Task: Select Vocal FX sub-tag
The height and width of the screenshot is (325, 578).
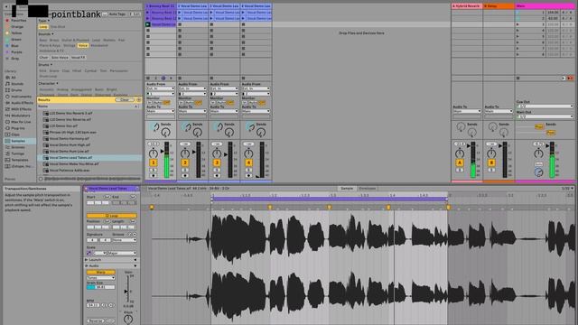Action: (79, 58)
